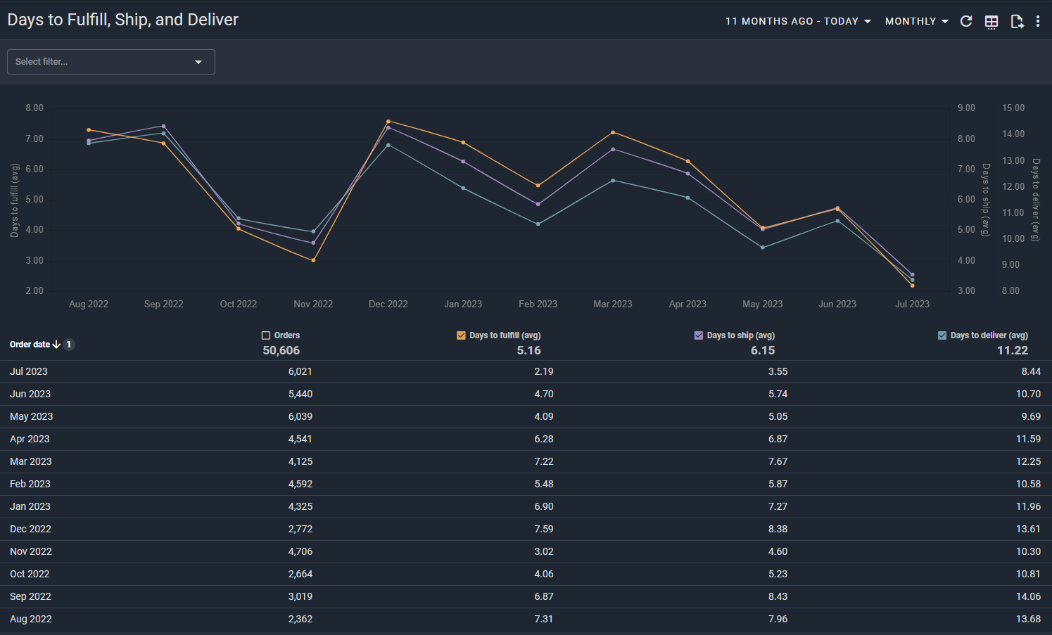Click the Mar 2023 teal deliver data point

(613, 181)
